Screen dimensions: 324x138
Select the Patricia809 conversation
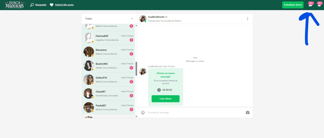108,38
